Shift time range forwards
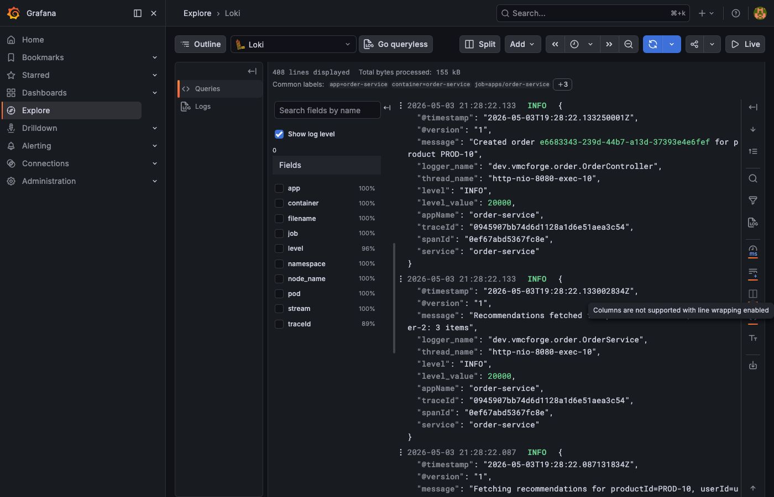774x497 pixels. click(x=609, y=44)
